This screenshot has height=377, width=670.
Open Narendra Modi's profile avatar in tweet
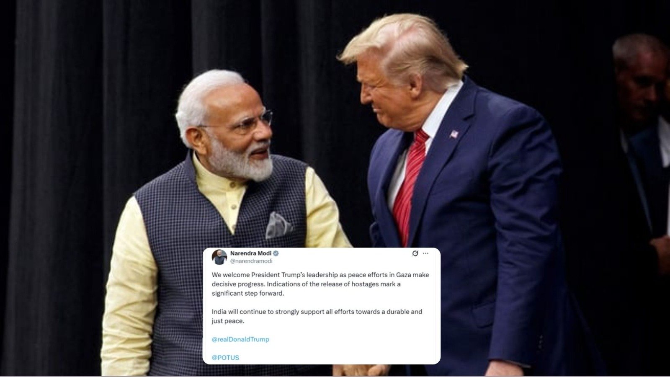coord(219,257)
